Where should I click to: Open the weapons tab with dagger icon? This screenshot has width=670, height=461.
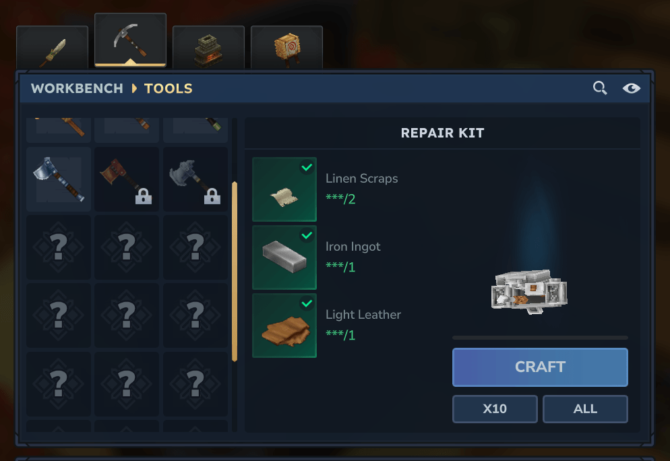pos(52,47)
